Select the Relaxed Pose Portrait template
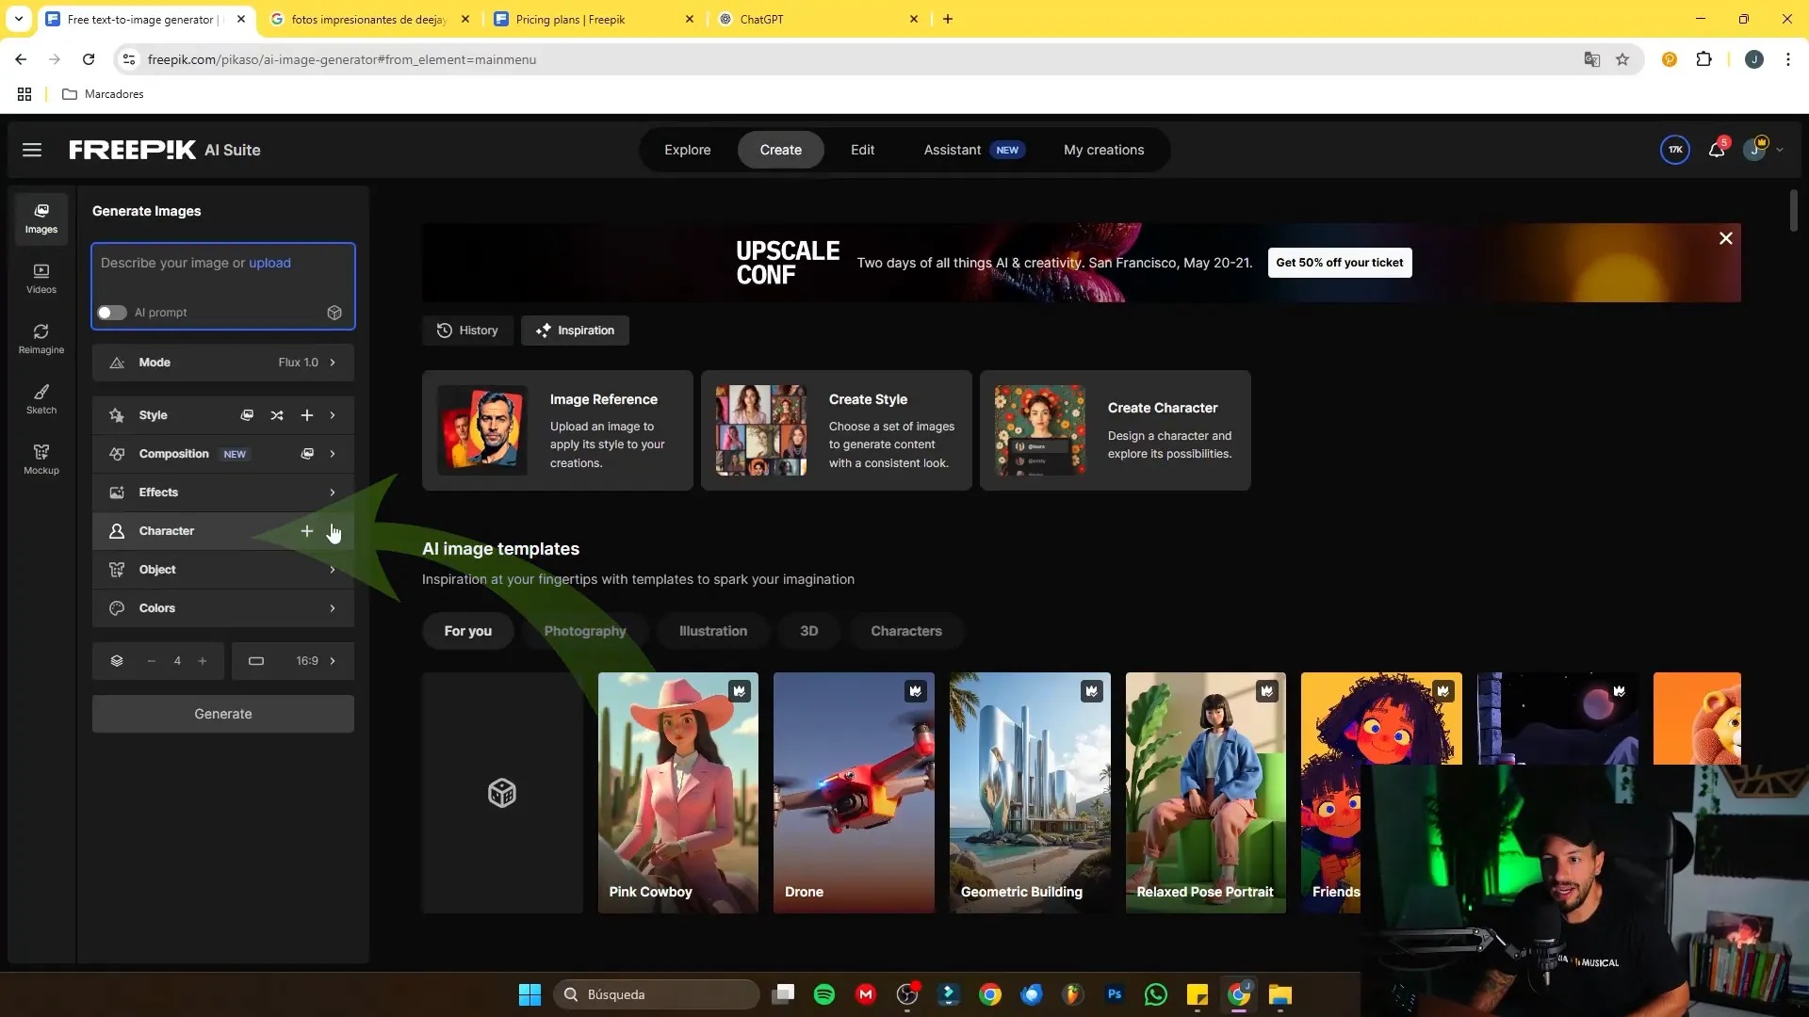 click(x=1206, y=793)
